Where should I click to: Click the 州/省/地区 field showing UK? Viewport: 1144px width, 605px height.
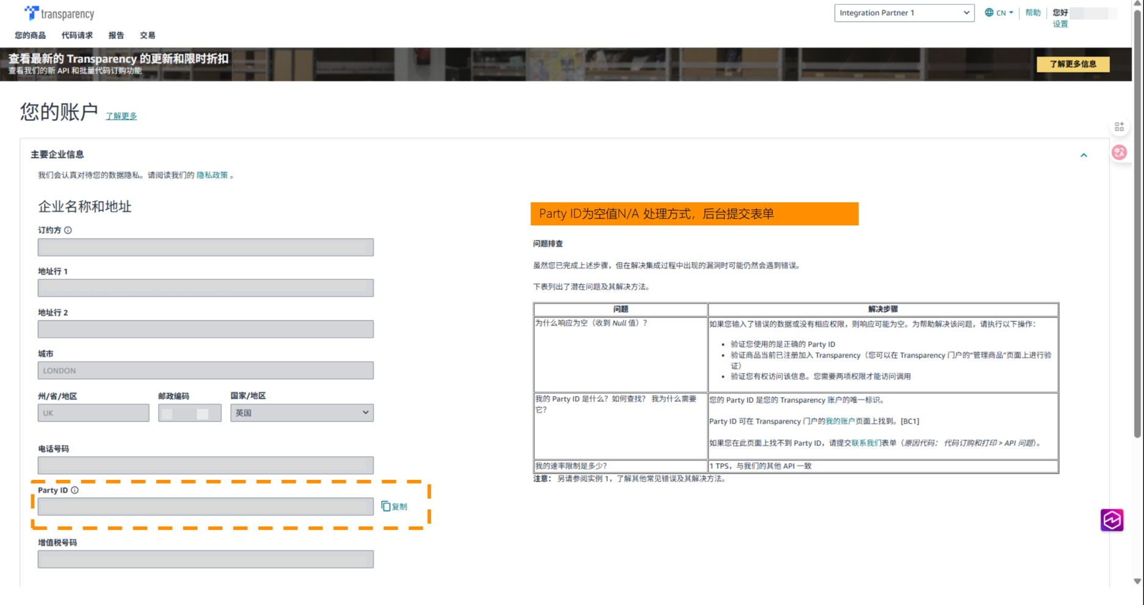pos(93,413)
